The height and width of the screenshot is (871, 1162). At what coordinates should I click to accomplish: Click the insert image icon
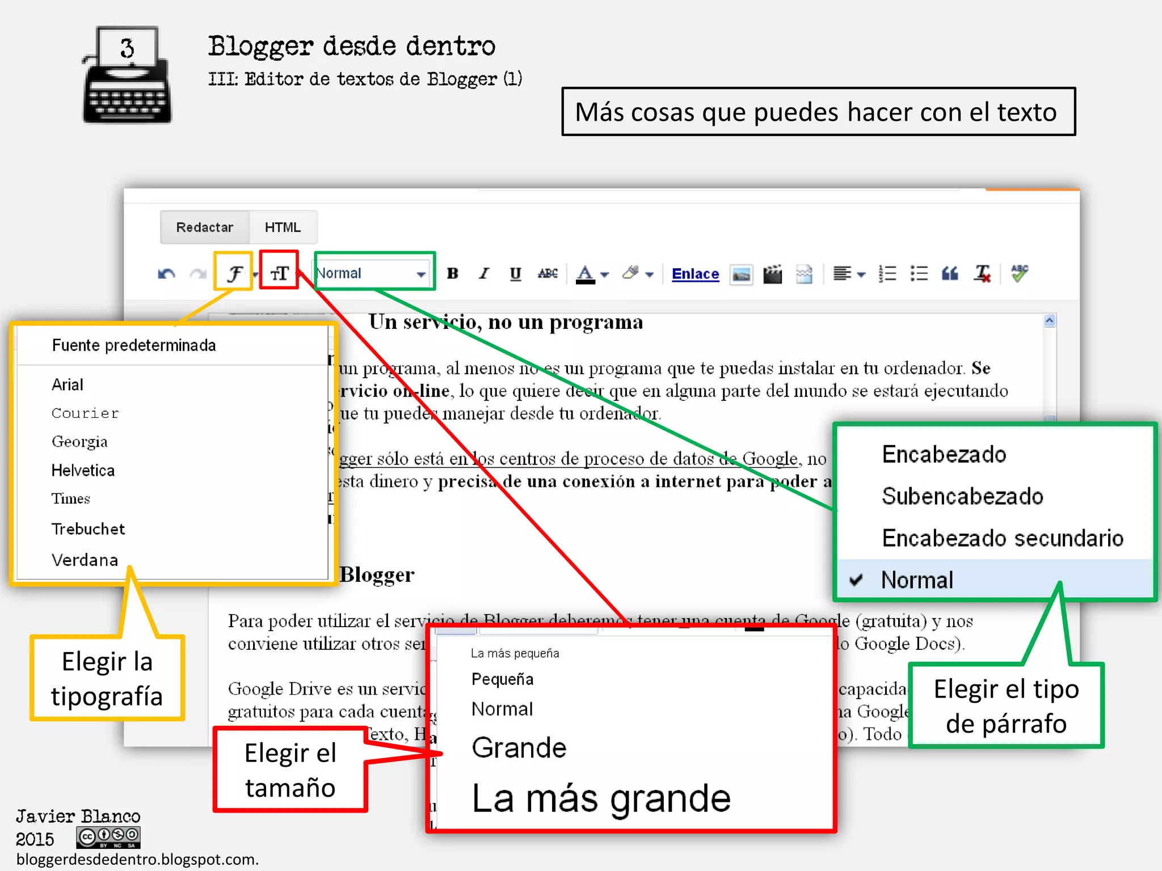click(741, 274)
